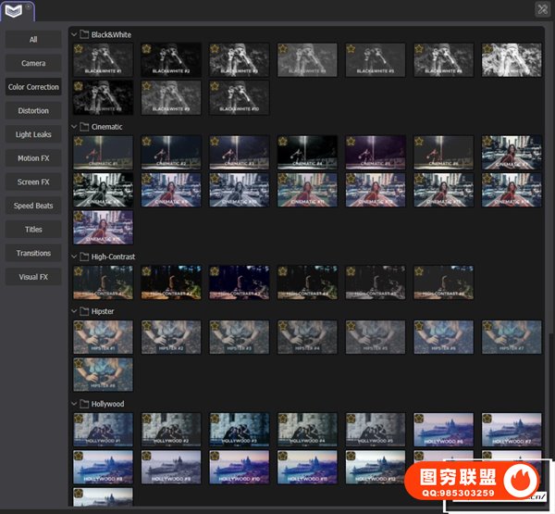This screenshot has width=555, height=514.
Task: Collapse the High-Contrast preset group
Action: (x=74, y=257)
